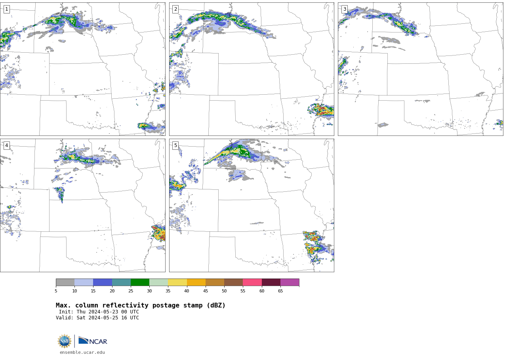Click panel number label 5

(175, 145)
